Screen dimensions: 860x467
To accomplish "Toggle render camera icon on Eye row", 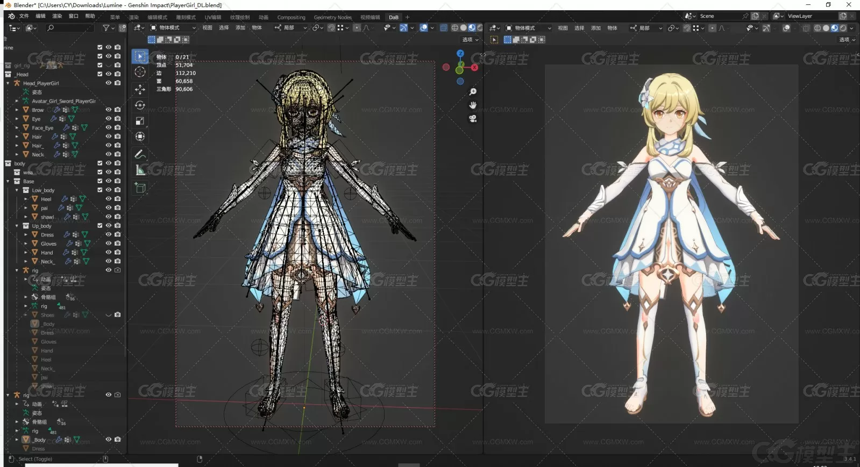I will click(x=117, y=119).
